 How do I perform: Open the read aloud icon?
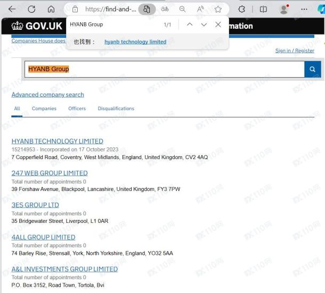tap(200, 9)
